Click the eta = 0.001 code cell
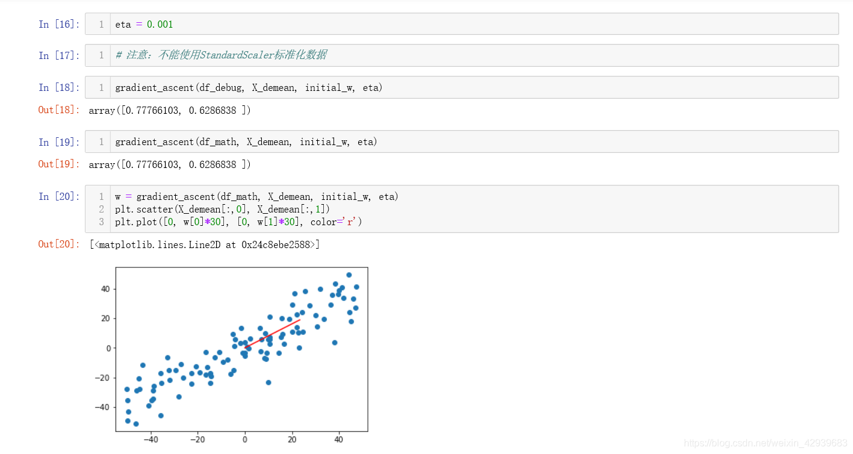 pyautogui.click(x=462, y=24)
